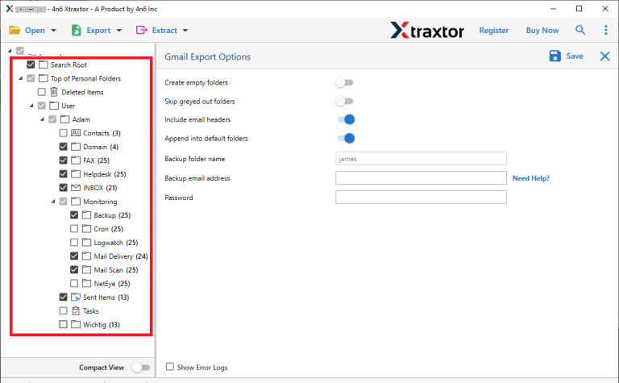Click the Mail Scan folder icon

point(86,269)
